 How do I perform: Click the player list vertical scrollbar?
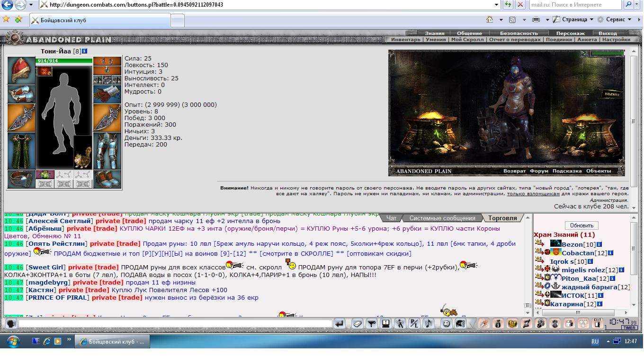coord(635,262)
